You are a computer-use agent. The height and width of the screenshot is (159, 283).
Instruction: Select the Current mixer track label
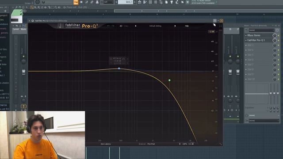click(16, 29)
